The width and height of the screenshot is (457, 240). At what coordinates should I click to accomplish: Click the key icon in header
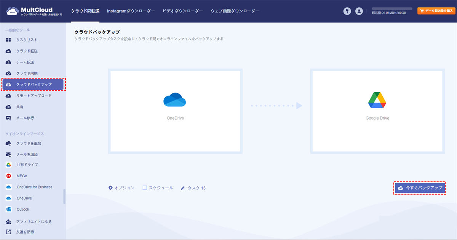point(347,11)
